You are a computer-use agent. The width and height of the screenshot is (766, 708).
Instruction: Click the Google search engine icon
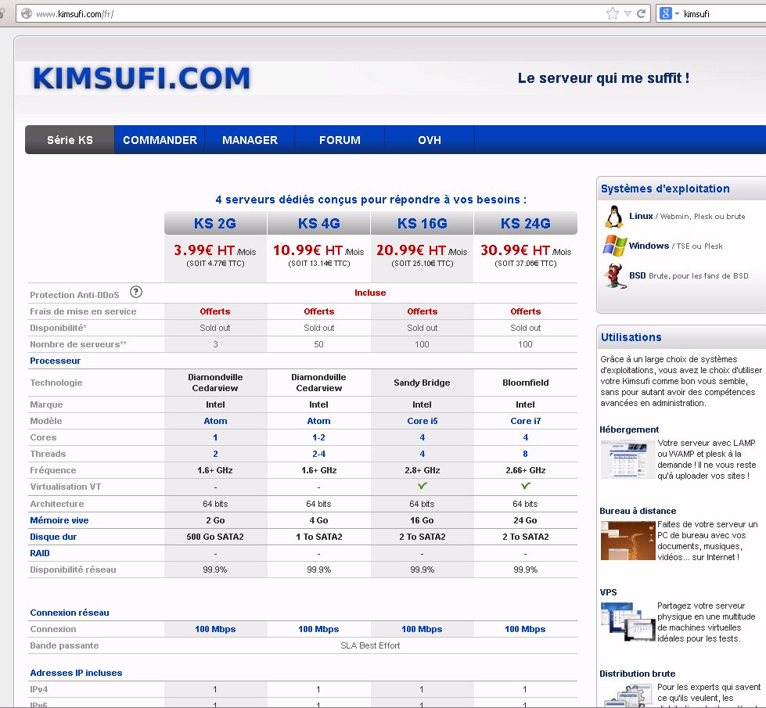click(x=666, y=13)
